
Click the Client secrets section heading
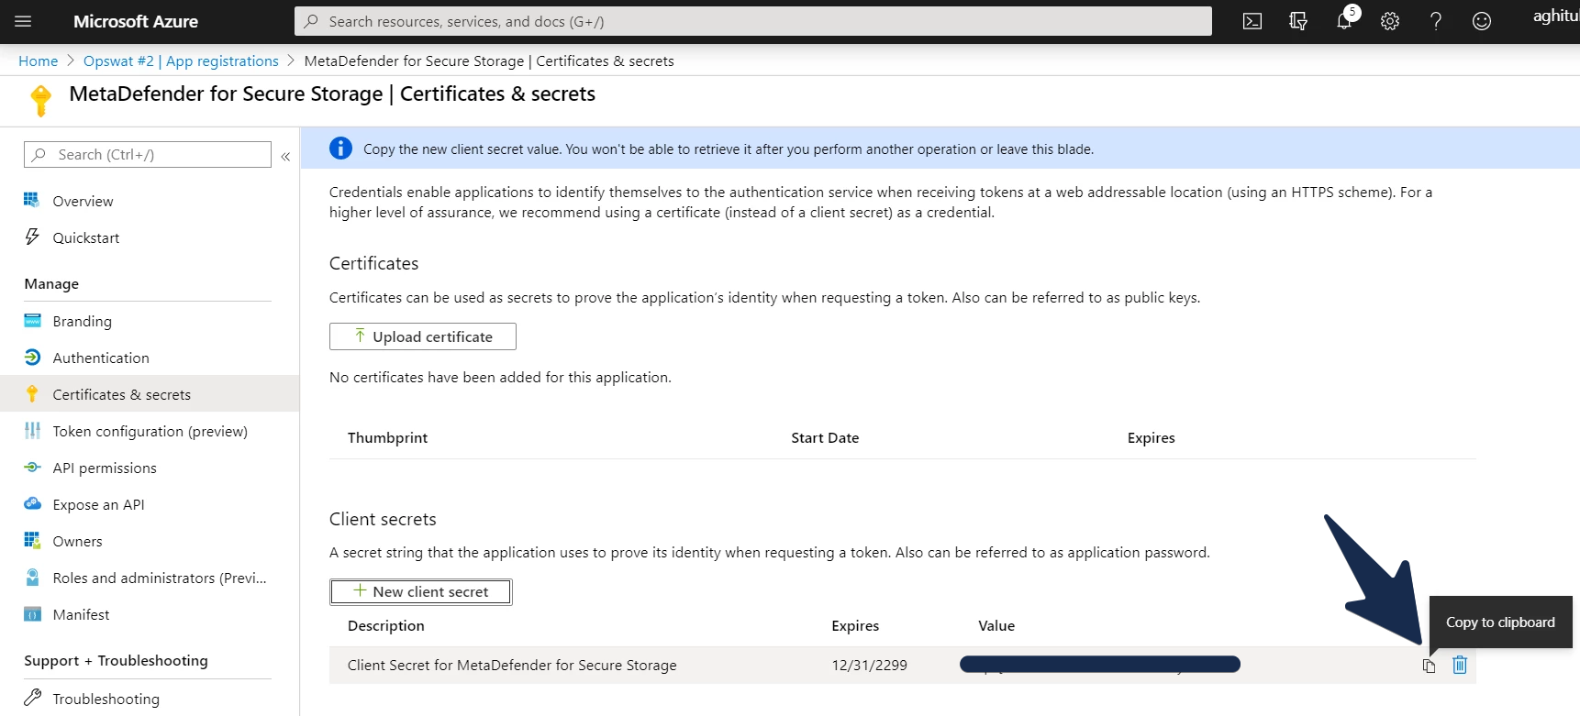pyautogui.click(x=383, y=519)
